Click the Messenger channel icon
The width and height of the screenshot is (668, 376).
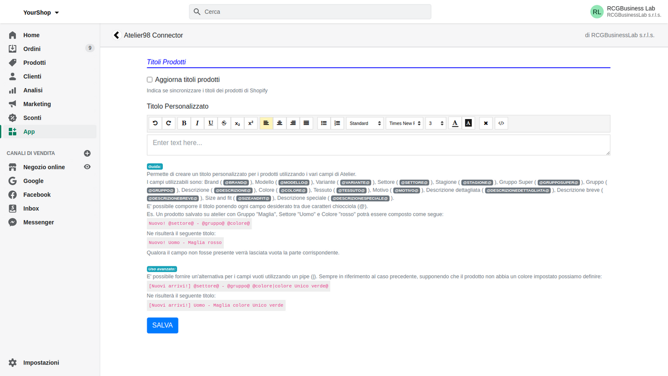13,222
